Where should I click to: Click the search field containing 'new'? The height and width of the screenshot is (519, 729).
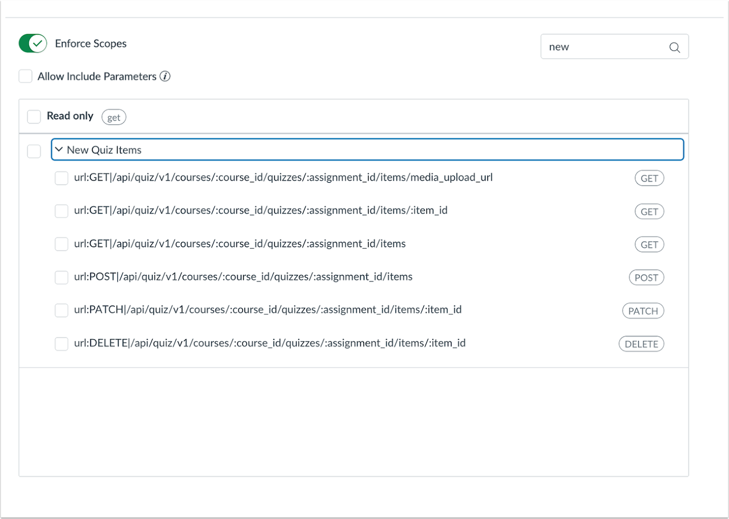click(615, 46)
